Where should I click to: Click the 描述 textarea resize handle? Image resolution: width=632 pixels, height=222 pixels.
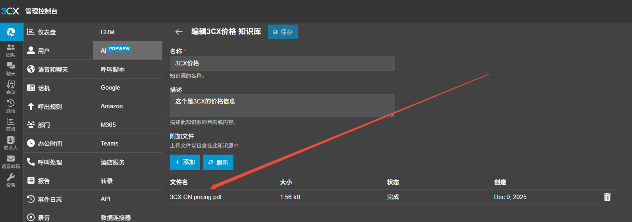click(392, 115)
